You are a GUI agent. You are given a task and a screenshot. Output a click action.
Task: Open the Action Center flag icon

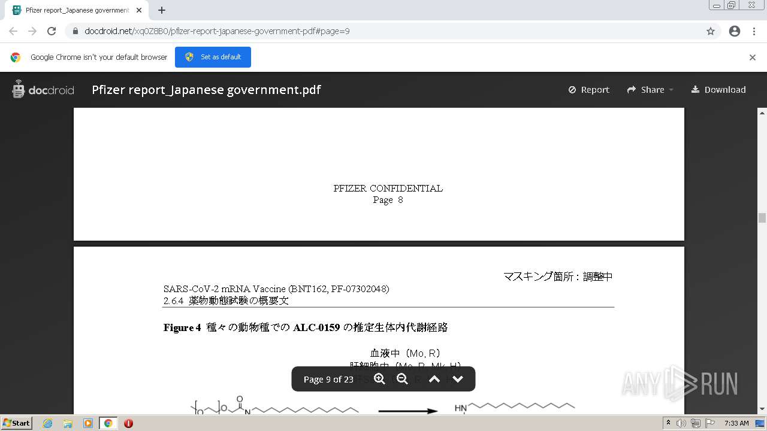[x=710, y=423]
